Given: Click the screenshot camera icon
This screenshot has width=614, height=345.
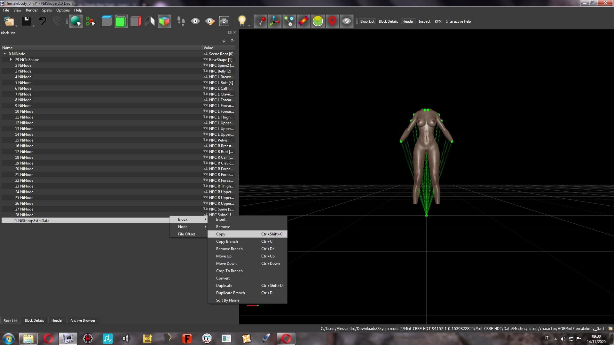Looking at the screenshot, I should pos(224,21).
